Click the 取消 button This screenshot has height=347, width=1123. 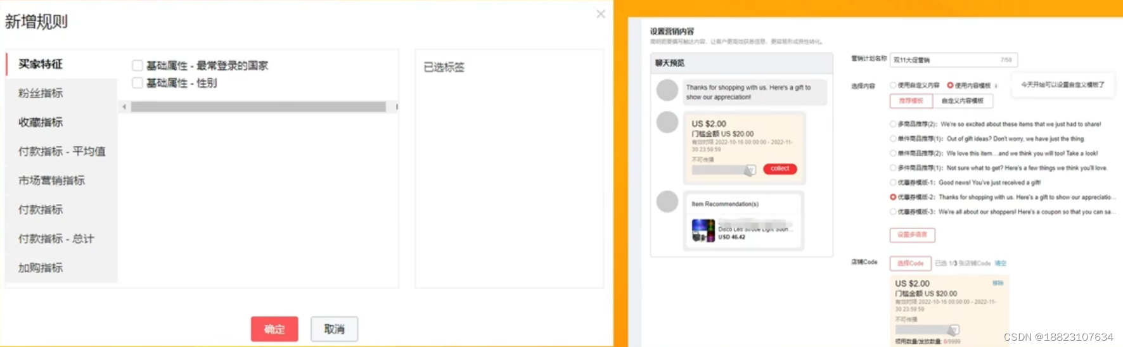(x=334, y=329)
